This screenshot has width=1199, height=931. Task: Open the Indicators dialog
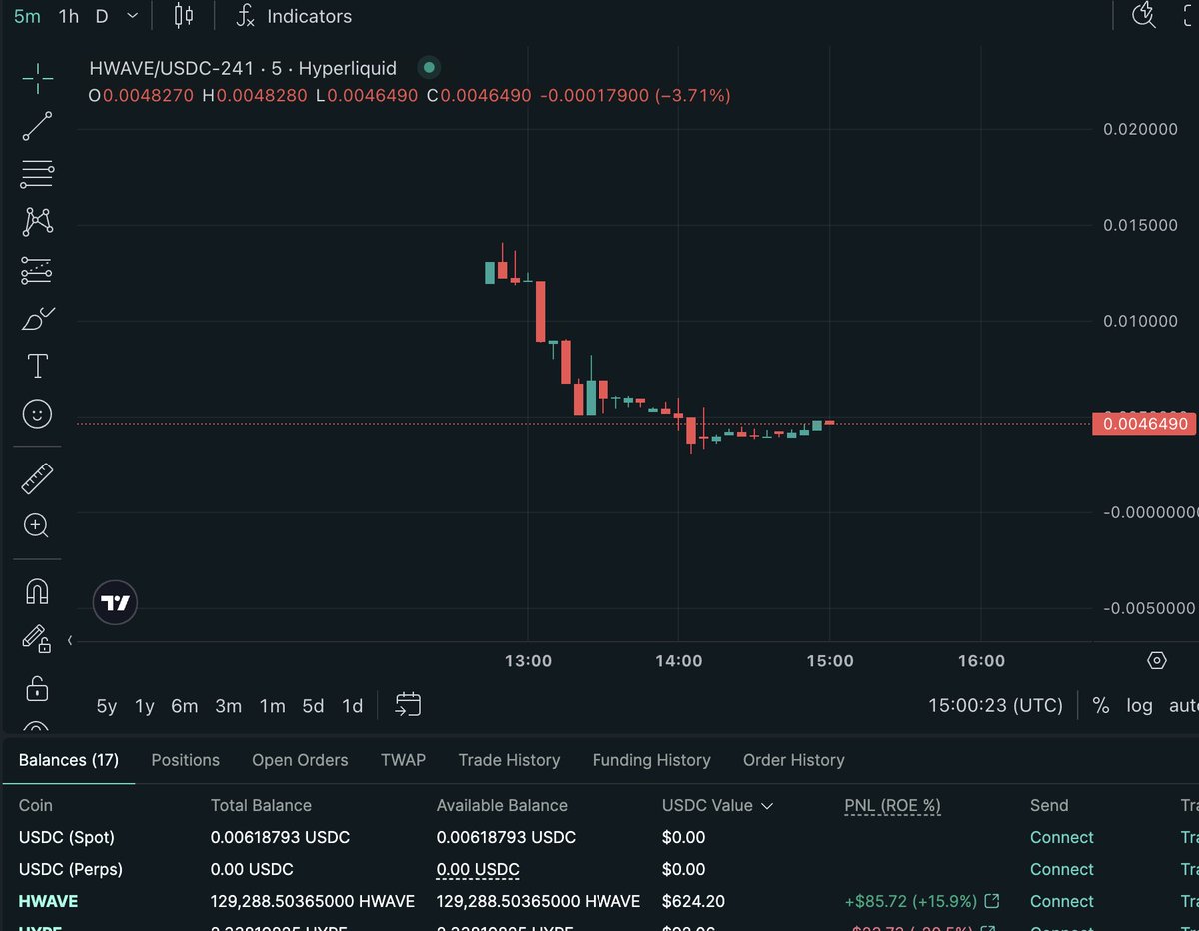pos(293,16)
